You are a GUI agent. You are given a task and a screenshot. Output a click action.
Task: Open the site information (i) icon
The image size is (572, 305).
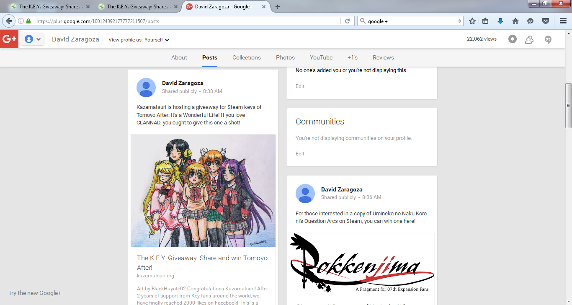[x=21, y=21]
